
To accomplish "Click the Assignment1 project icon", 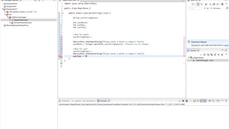I will pyautogui.click(x=5, y=9).
